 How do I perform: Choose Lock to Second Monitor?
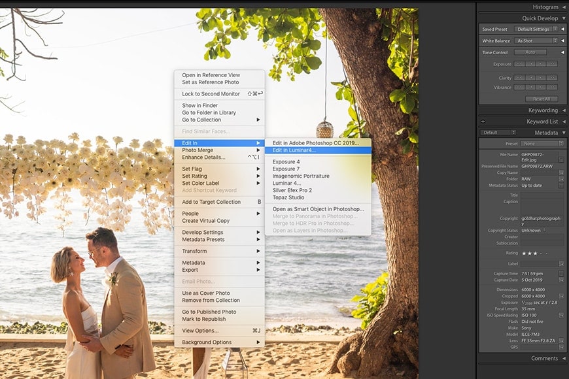click(219, 93)
